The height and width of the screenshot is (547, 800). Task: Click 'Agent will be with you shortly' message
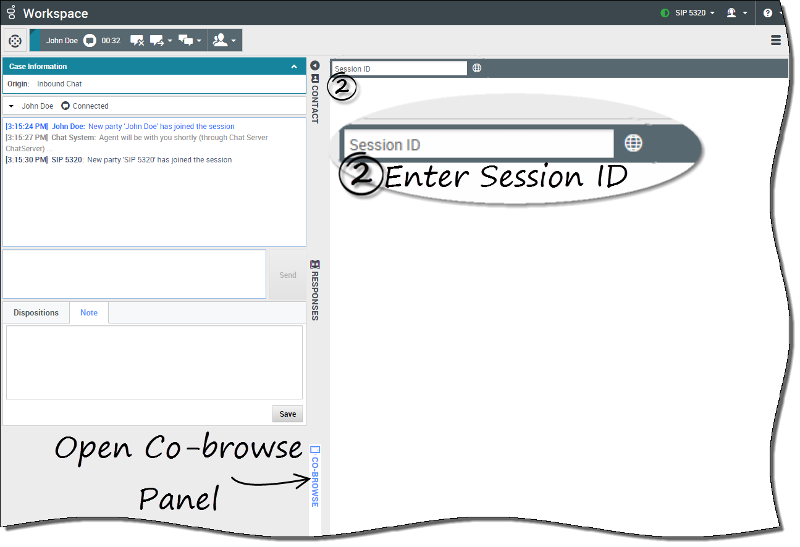click(x=137, y=143)
